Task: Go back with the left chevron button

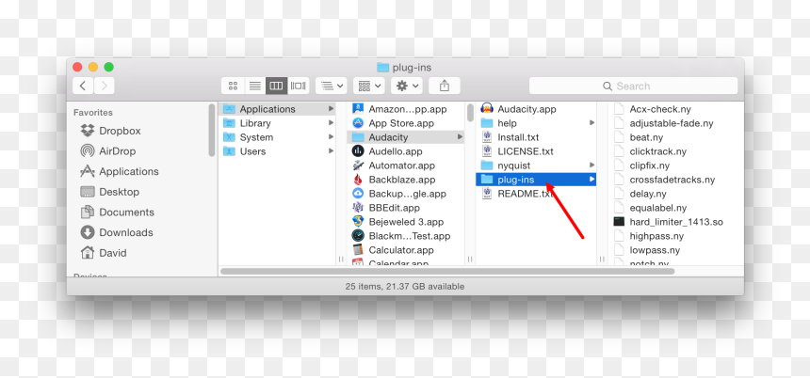Action: (83, 86)
